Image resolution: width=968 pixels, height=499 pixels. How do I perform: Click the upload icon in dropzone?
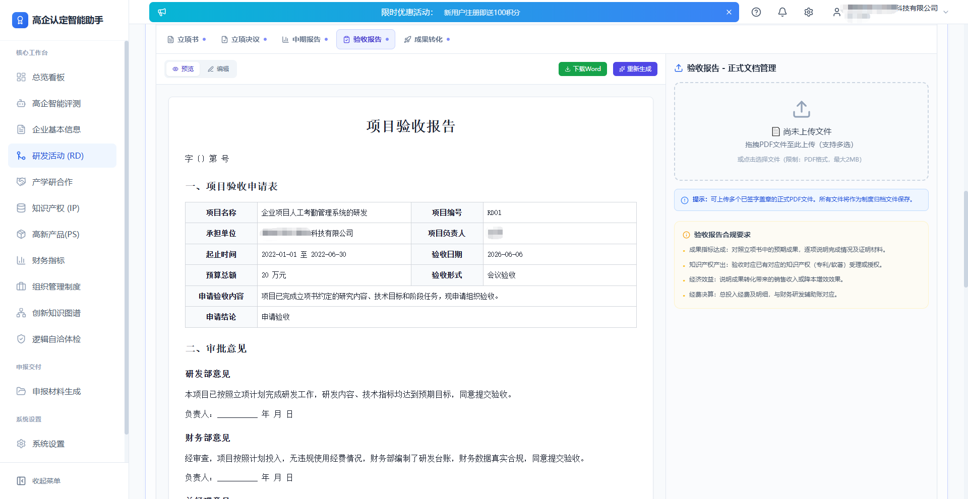coord(801,109)
